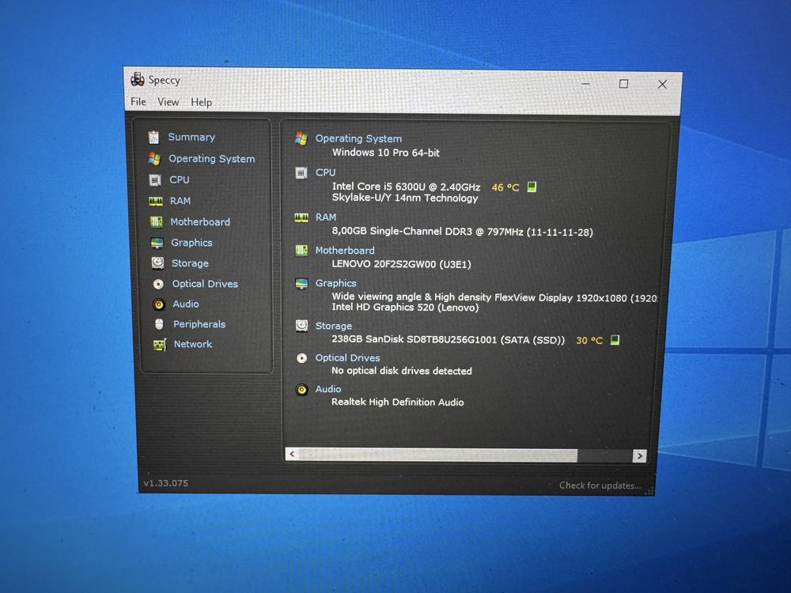The width and height of the screenshot is (791, 593).
Task: Open the Audio sidebar entry
Action: (x=186, y=304)
